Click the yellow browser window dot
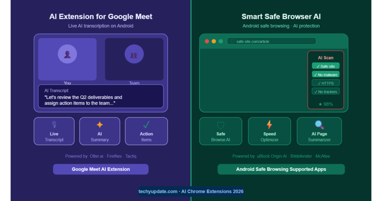This screenshot has width=382, height=201. pyautogui.click(x=214, y=41)
